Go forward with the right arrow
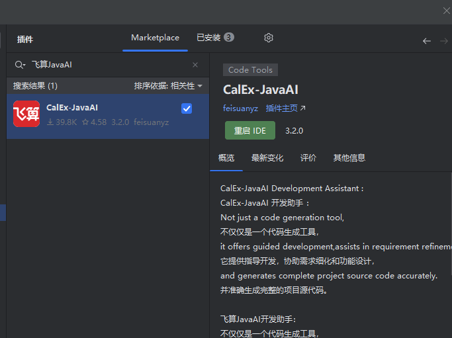Image resolution: width=452 pixels, height=338 pixels. tap(443, 41)
